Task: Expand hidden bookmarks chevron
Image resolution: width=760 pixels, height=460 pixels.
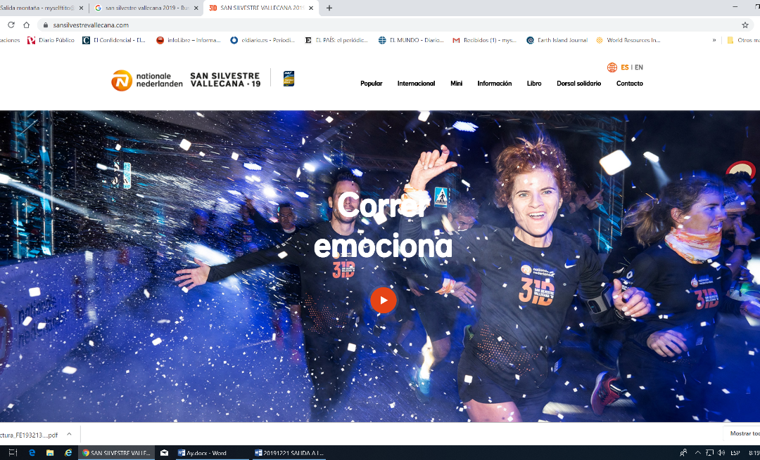Action: point(714,40)
